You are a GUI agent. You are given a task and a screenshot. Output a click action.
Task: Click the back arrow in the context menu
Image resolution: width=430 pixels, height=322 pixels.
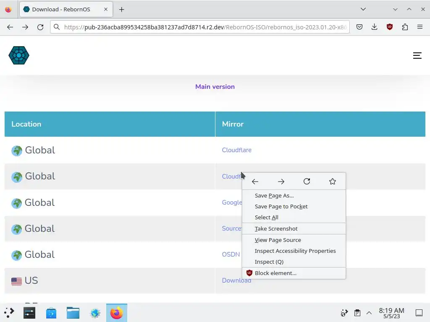coord(255,182)
